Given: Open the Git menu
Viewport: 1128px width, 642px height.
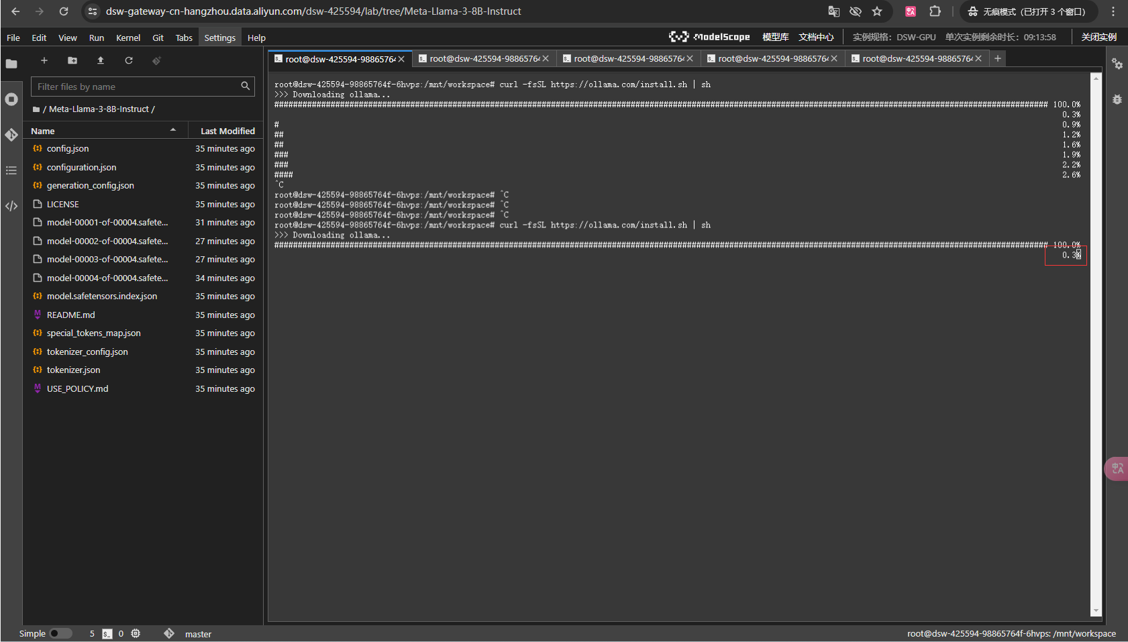Looking at the screenshot, I should point(158,38).
